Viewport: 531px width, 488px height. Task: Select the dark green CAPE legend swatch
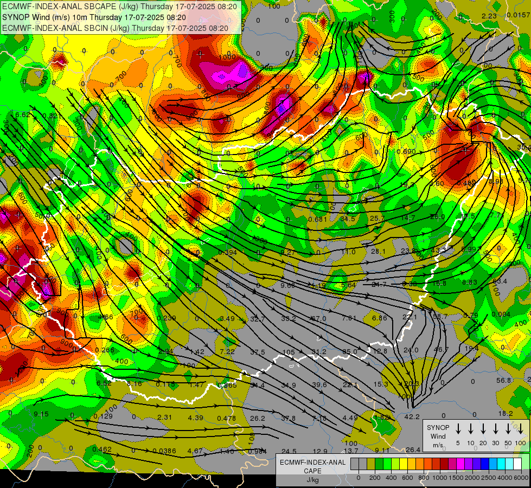(379, 464)
